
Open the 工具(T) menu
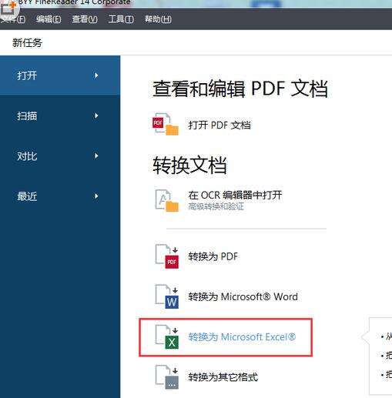click(x=121, y=19)
